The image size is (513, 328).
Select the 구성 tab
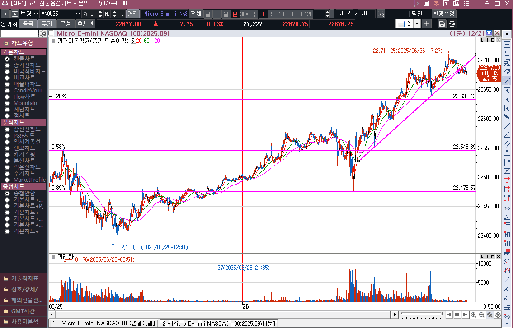click(66, 24)
